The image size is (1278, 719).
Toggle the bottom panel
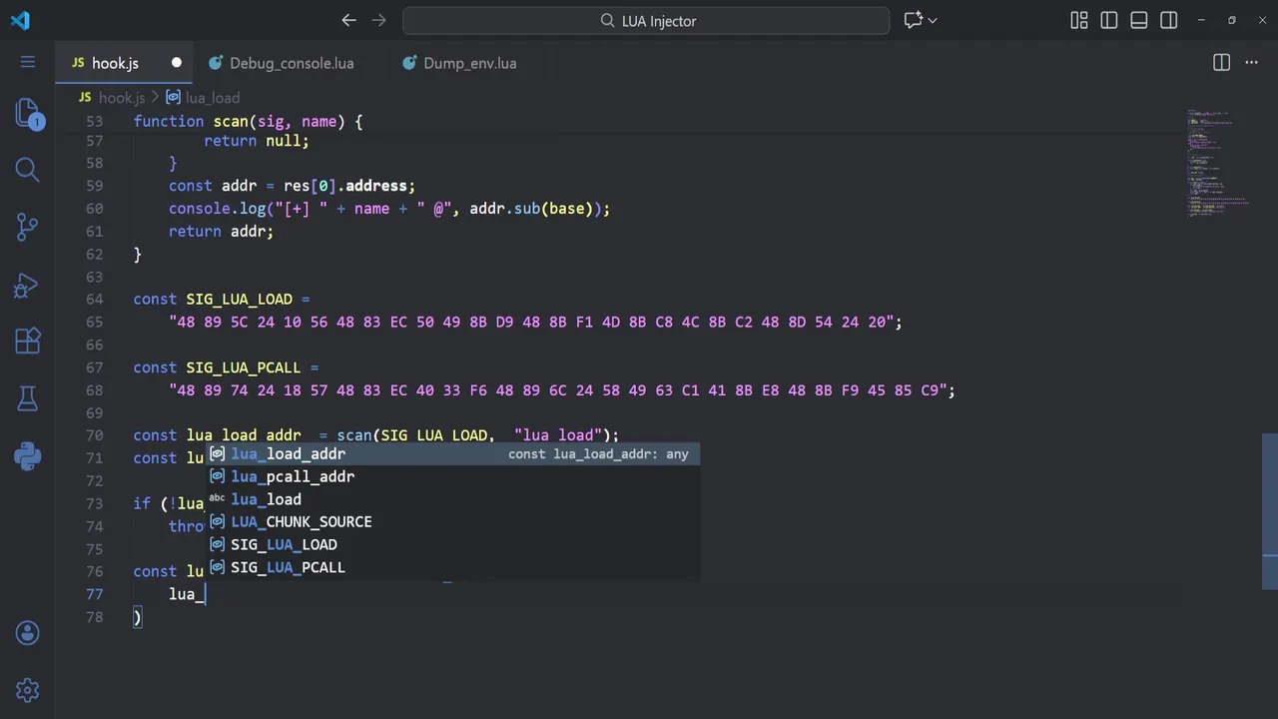pyautogui.click(x=1139, y=20)
